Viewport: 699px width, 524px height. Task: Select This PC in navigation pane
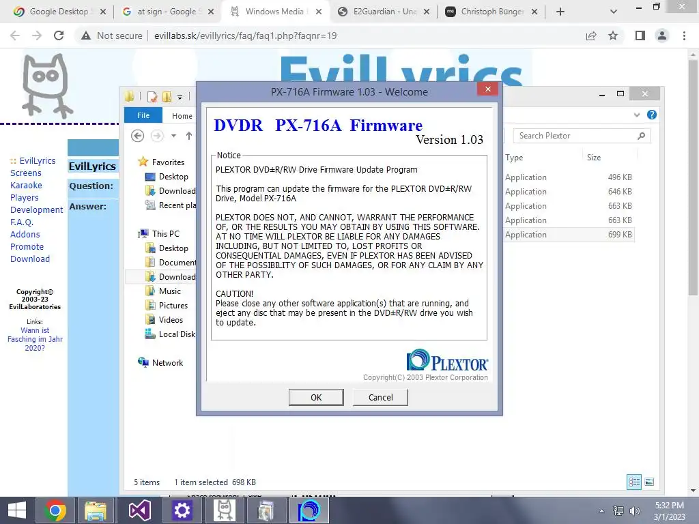pyautogui.click(x=165, y=233)
